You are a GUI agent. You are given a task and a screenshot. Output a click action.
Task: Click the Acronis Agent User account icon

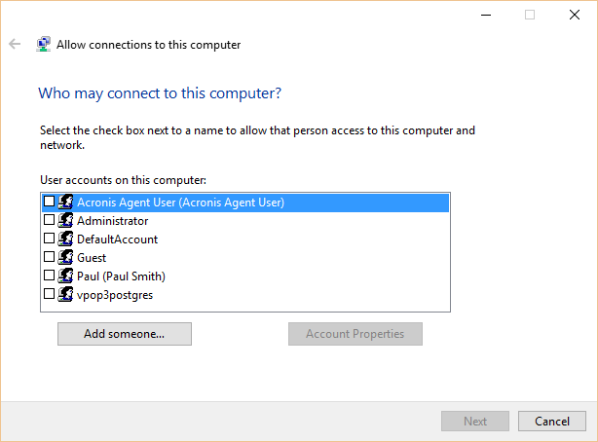coord(65,202)
